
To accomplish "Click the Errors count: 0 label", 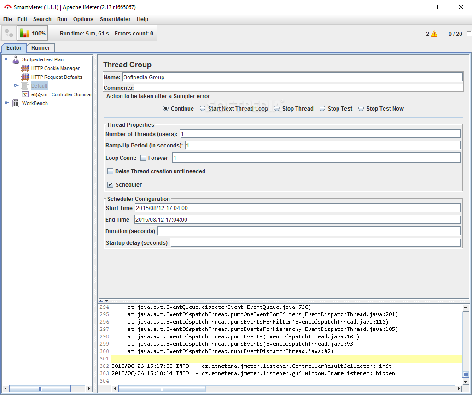I will [x=134, y=34].
